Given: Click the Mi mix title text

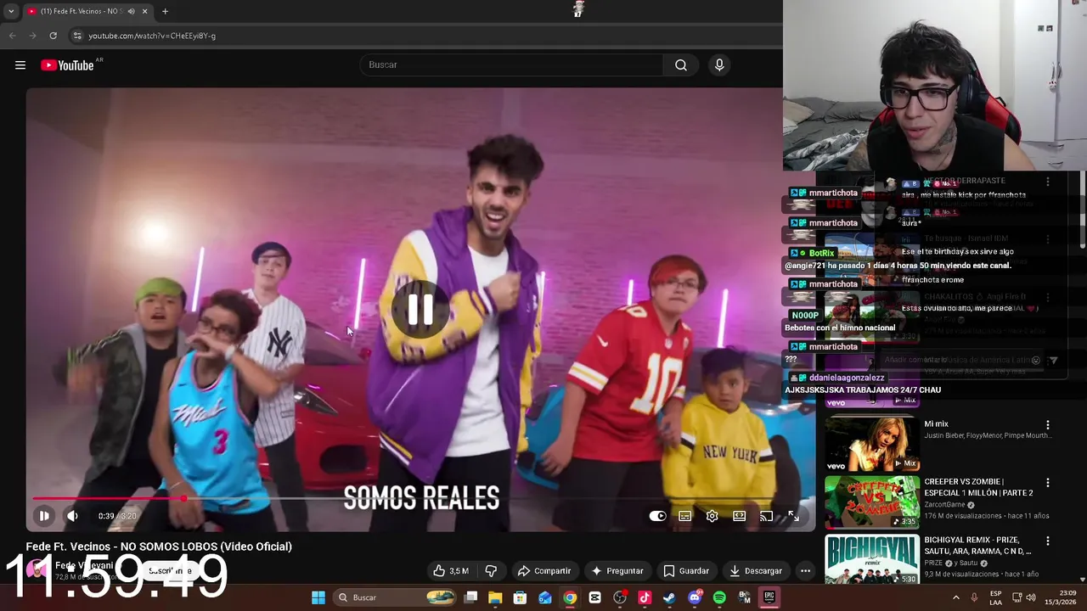Looking at the screenshot, I should pos(936,424).
